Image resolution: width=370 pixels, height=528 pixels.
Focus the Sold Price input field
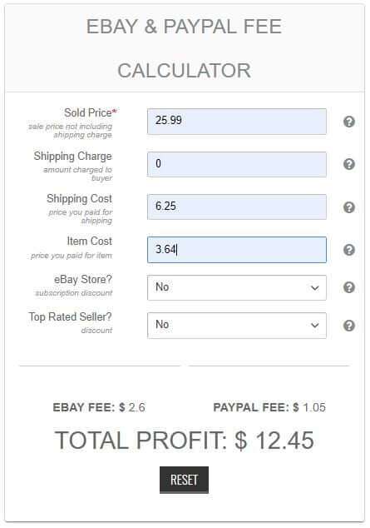237,122
